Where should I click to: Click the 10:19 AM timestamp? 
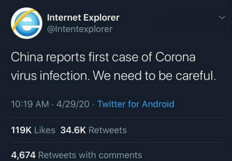pos(30,104)
